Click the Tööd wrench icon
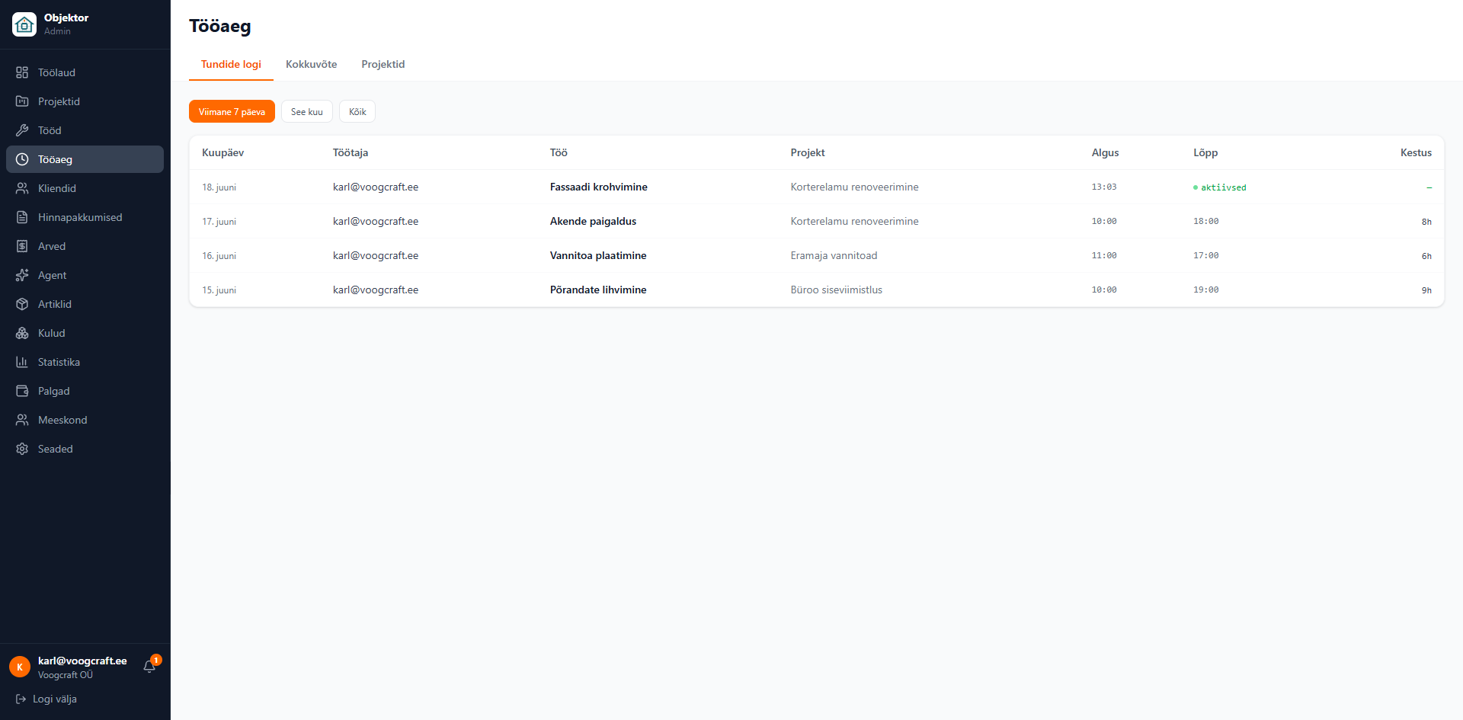The width and height of the screenshot is (1463, 720). coord(22,130)
